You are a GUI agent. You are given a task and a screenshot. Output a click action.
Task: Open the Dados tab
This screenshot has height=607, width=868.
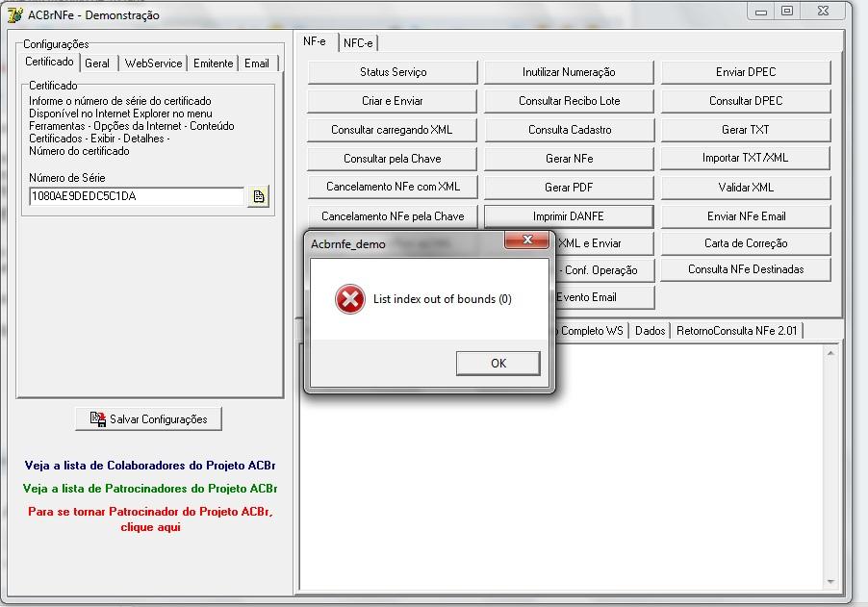click(x=650, y=330)
